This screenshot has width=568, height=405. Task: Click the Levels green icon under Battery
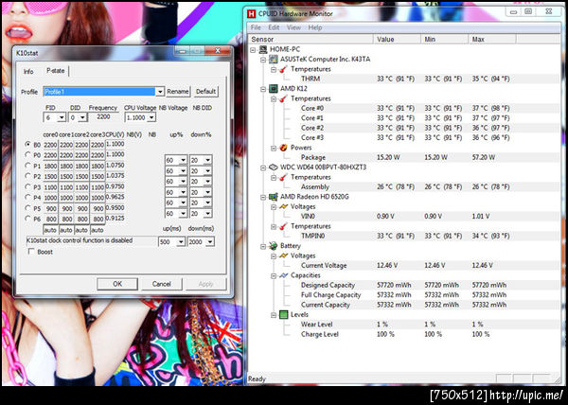point(284,314)
